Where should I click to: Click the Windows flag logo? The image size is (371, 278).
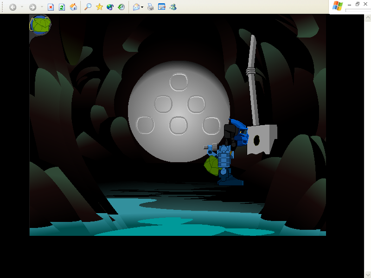[338, 6]
